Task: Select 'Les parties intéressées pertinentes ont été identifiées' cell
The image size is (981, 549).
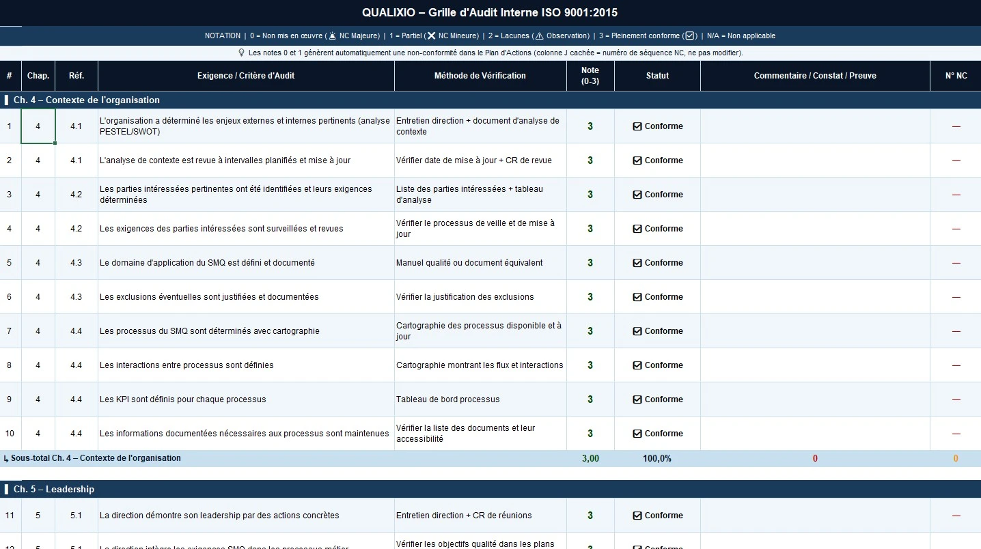Action: pyautogui.click(x=246, y=195)
